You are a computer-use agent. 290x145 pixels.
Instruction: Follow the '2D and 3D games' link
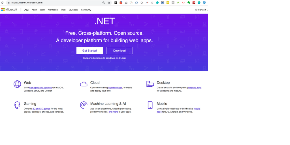(x=41, y=109)
